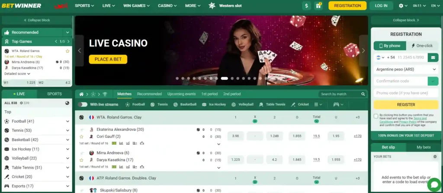This screenshot has width=443, height=193.
Task: Expand the Football (41) sidebar category
Action: point(37,121)
